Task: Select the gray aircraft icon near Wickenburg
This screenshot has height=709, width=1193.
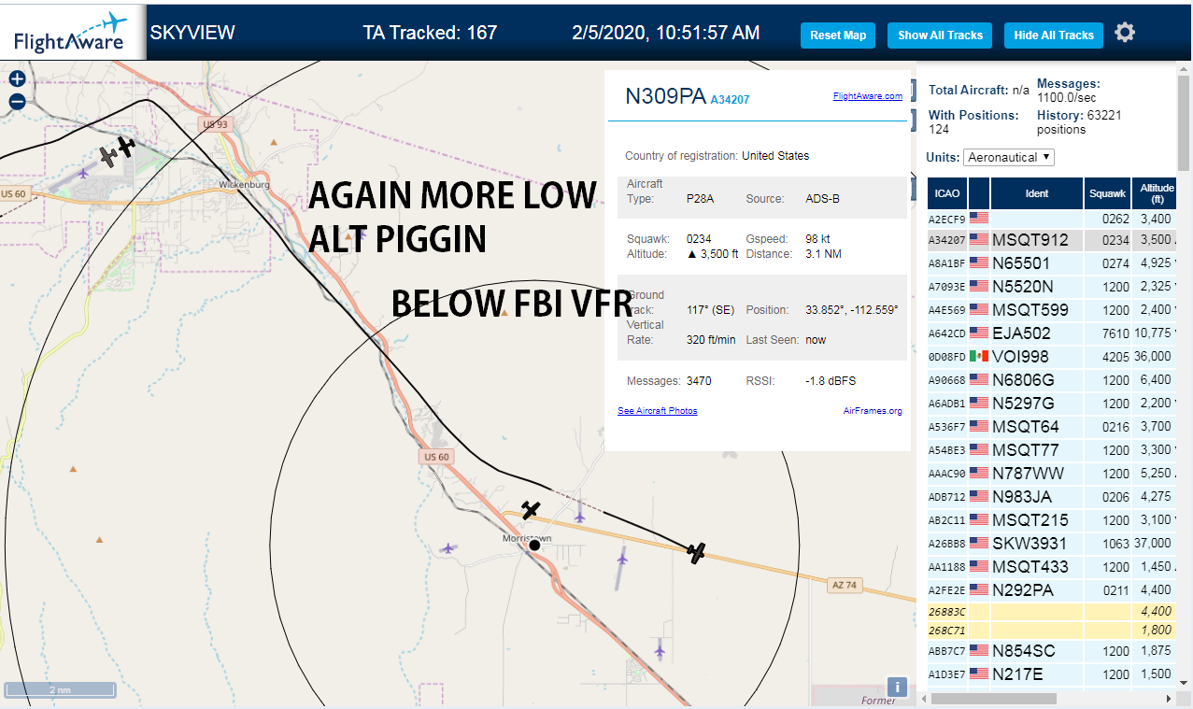Action: click(x=108, y=156)
